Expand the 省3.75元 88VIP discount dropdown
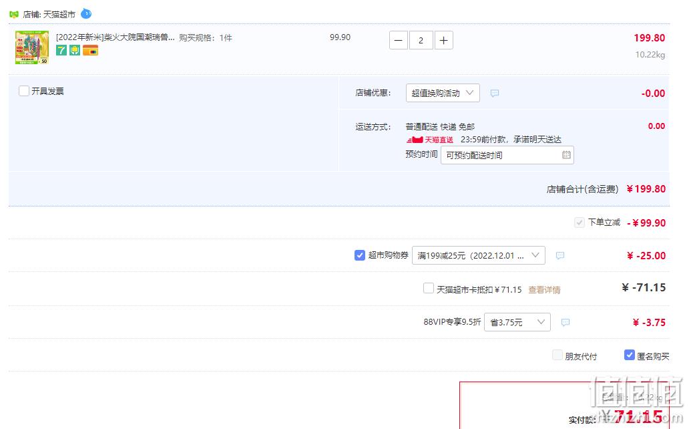This screenshot has height=429, width=689. pos(517,322)
